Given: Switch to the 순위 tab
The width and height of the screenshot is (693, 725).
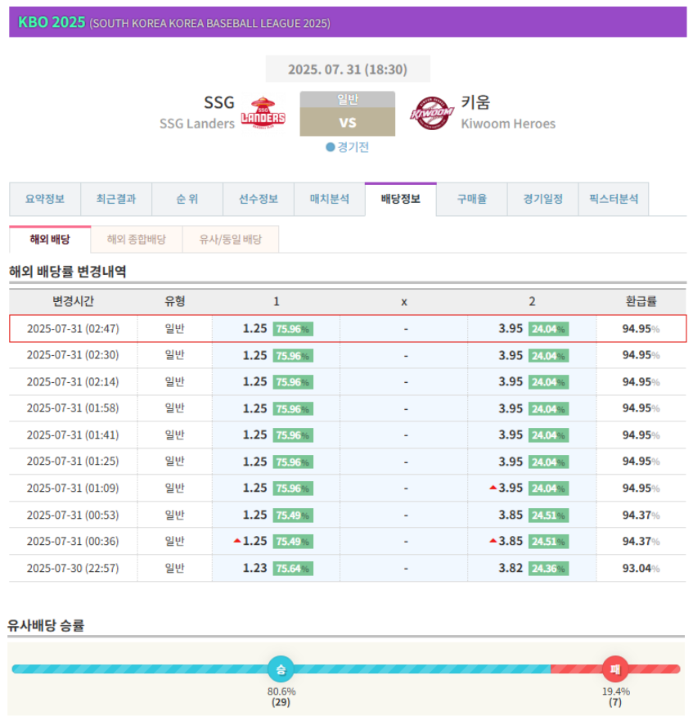Looking at the screenshot, I should coord(187,200).
